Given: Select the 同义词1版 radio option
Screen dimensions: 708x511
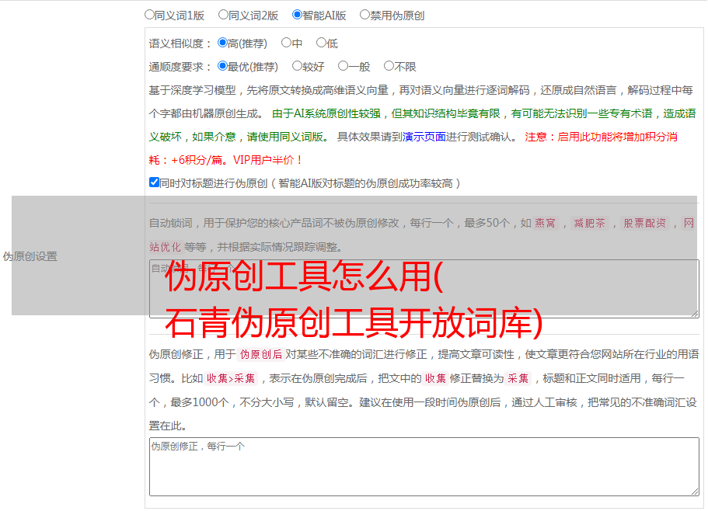Looking at the screenshot, I should (x=149, y=15).
